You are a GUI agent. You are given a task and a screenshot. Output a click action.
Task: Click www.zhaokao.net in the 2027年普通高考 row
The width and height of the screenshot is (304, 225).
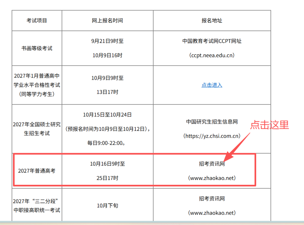[212, 178]
